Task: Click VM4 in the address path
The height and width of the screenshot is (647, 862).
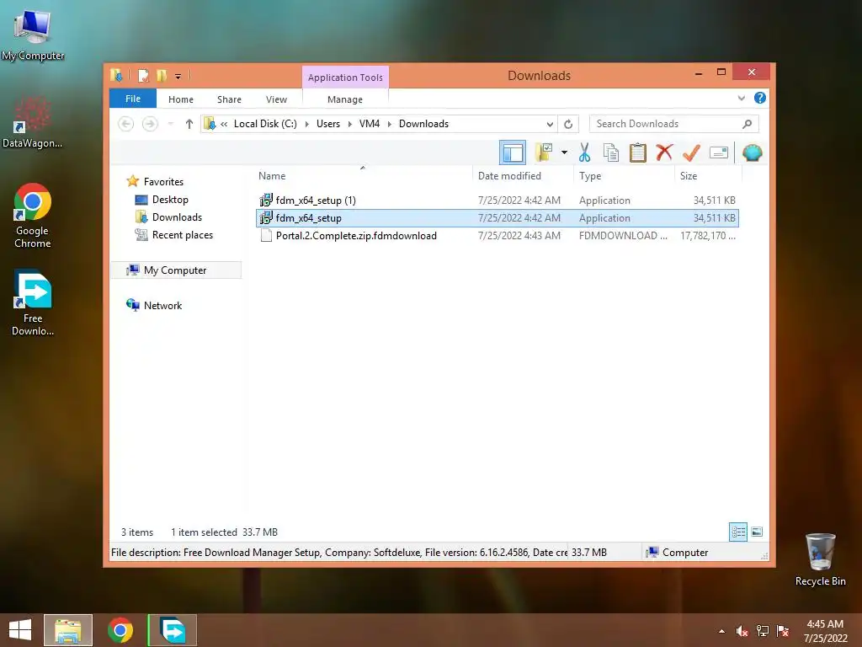Action: point(370,124)
